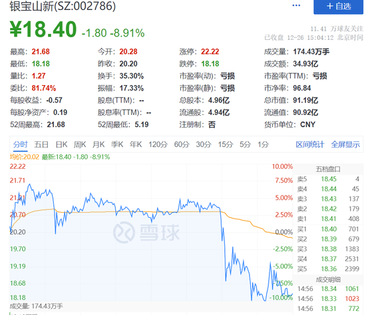The height and width of the screenshot is (315, 366).
Task: Click the 全屏显示 link
Action: click(345, 145)
